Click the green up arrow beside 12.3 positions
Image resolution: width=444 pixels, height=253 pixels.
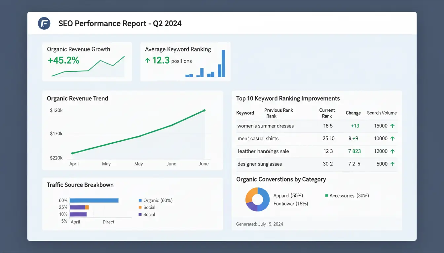[148, 60]
